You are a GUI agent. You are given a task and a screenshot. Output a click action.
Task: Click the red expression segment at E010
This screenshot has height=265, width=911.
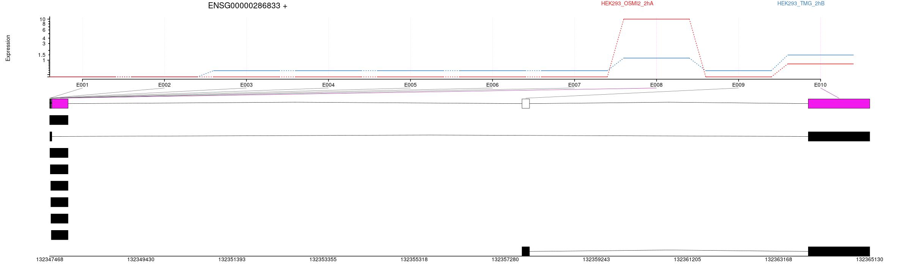pyautogui.click(x=820, y=64)
